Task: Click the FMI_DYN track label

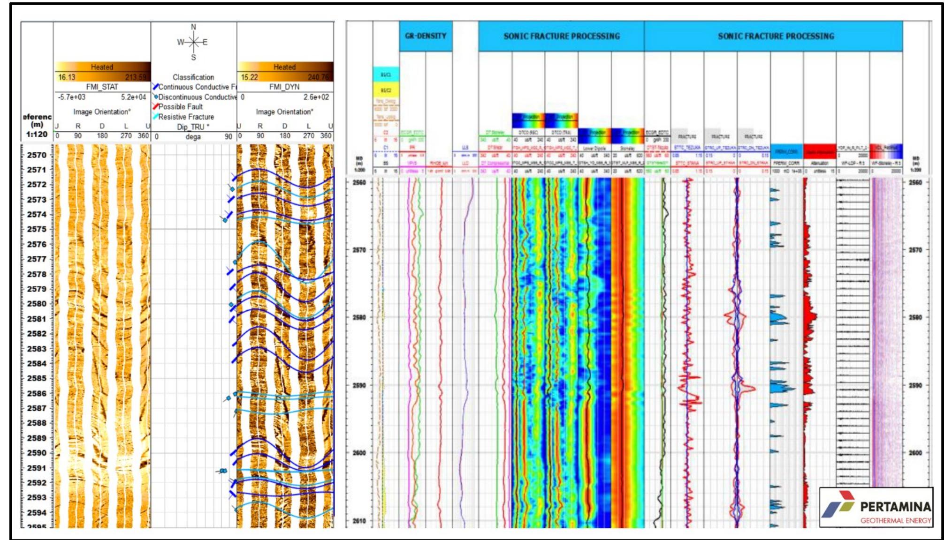Action: pos(284,87)
